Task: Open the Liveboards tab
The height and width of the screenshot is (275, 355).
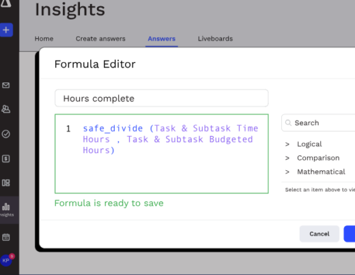Action: pyautogui.click(x=215, y=39)
